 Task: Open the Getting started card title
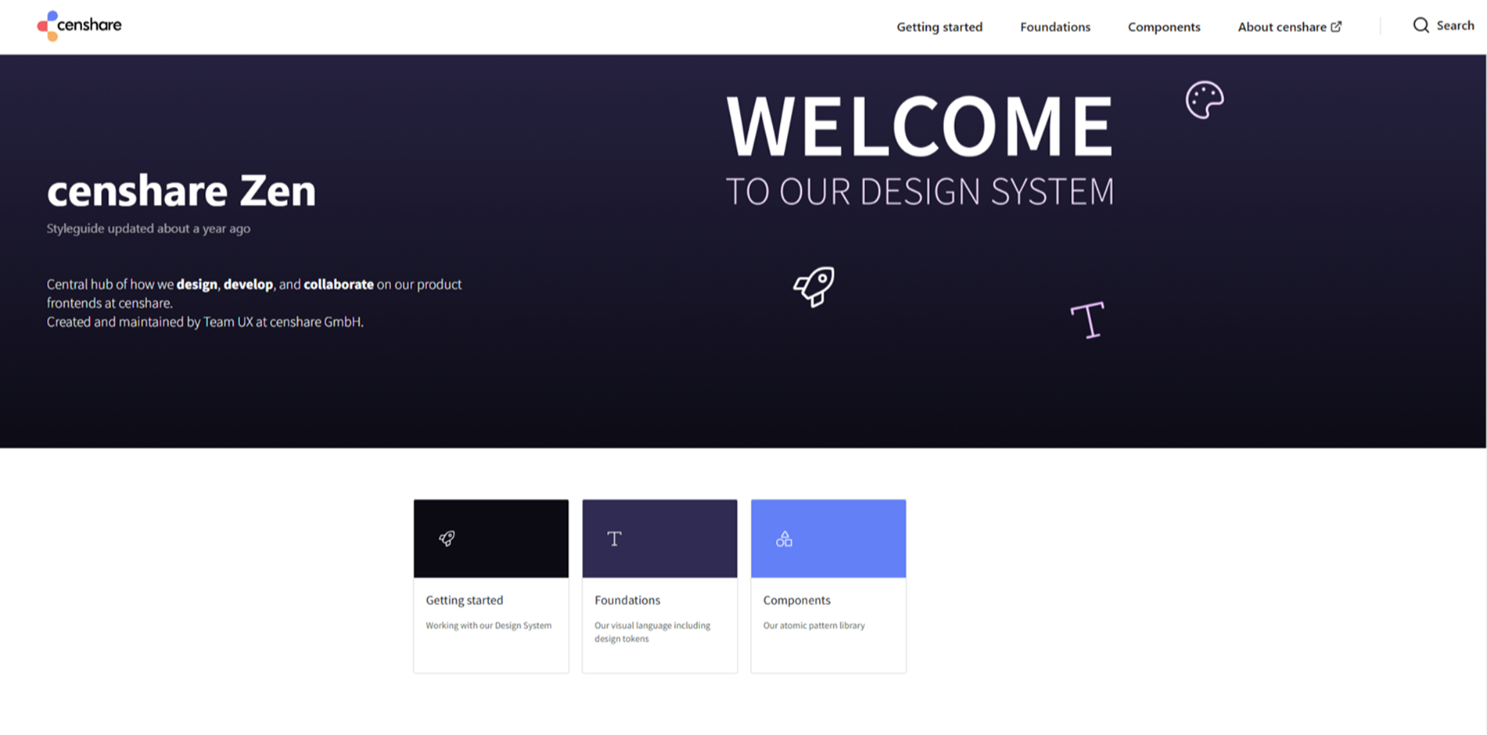click(x=464, y=601)
